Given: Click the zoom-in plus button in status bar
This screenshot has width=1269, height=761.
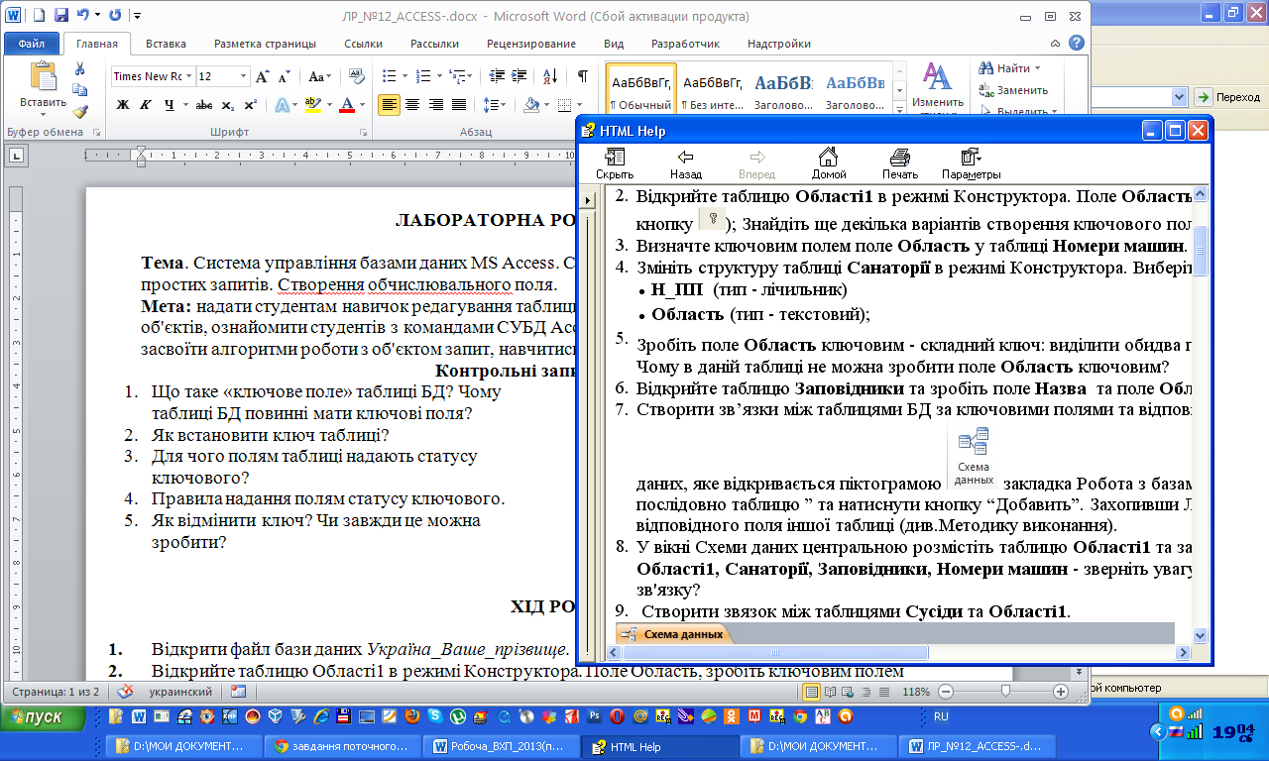Looking at the screenshot, I should pos(1061,692).
